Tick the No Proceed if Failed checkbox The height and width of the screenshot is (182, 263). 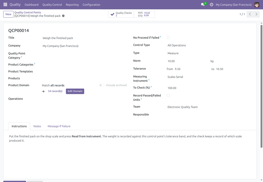tap(168, 38)
